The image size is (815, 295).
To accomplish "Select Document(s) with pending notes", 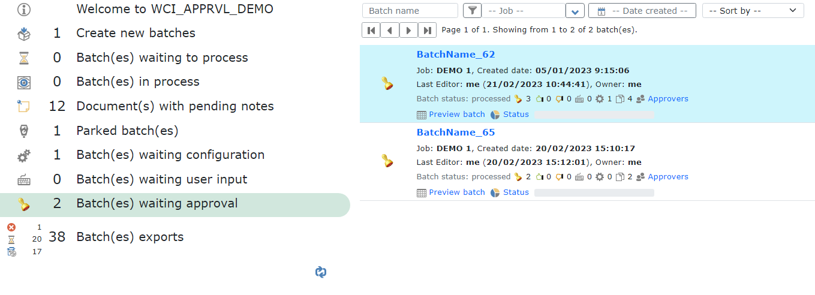I will point(175,106).
